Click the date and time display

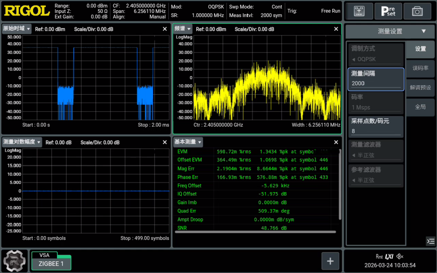point(390,265)
